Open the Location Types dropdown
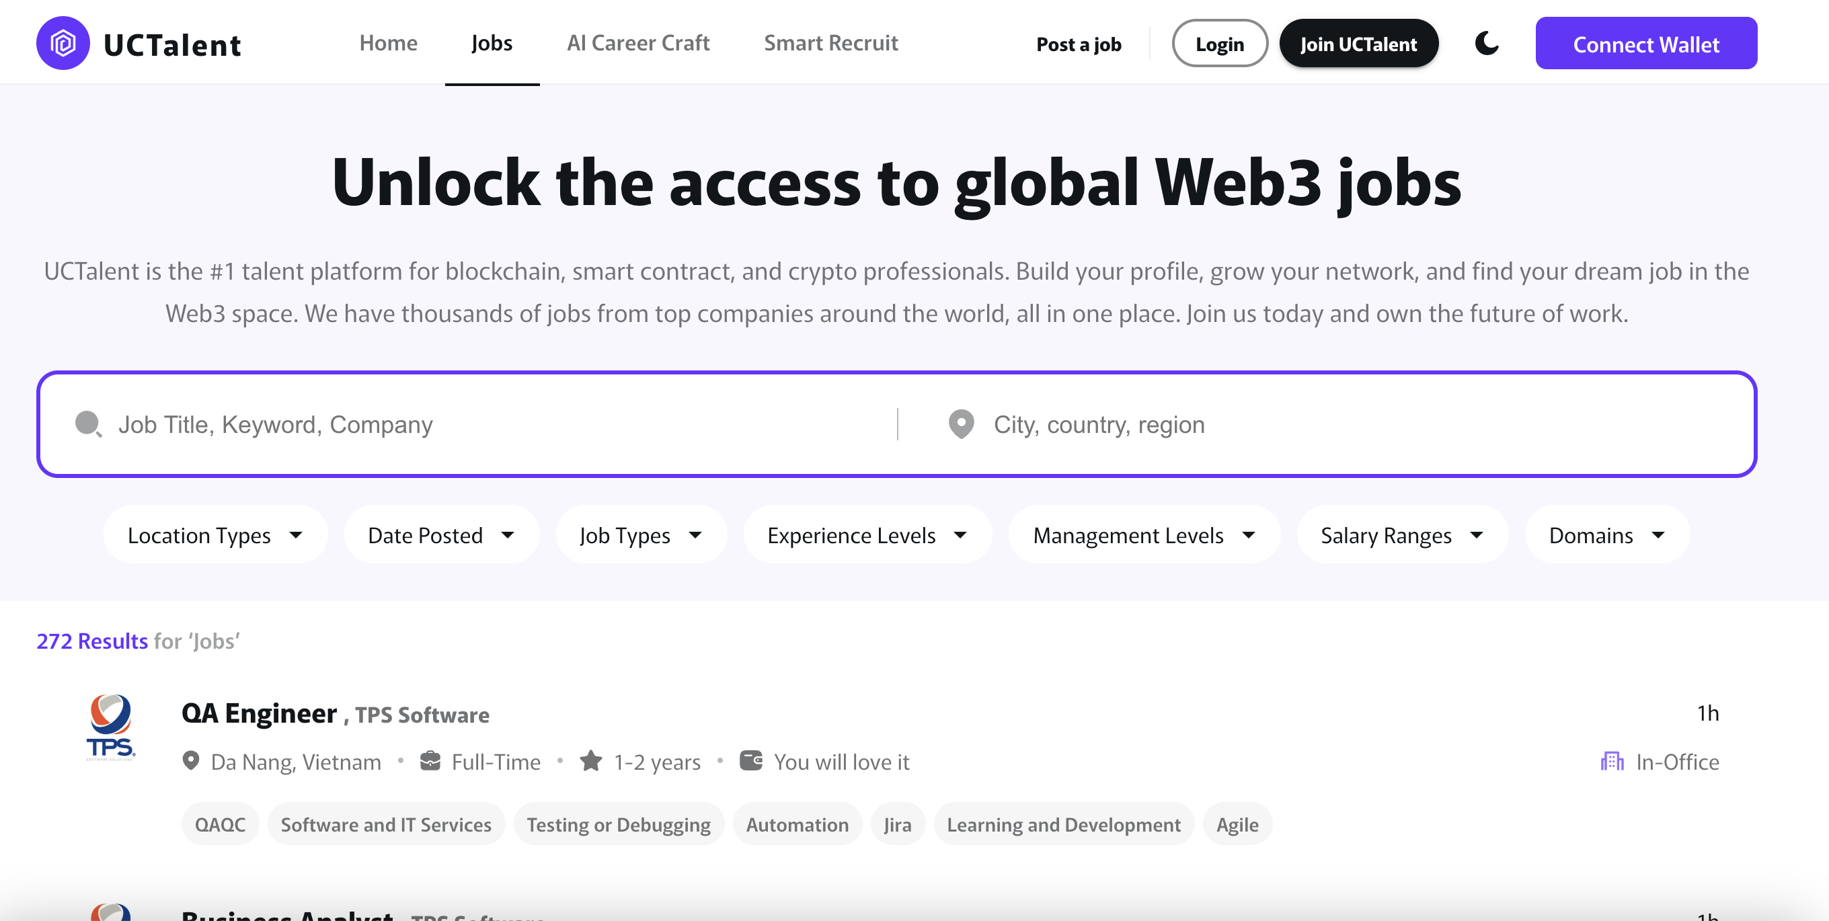This screenshot has height=921, width=1829. 215,534
